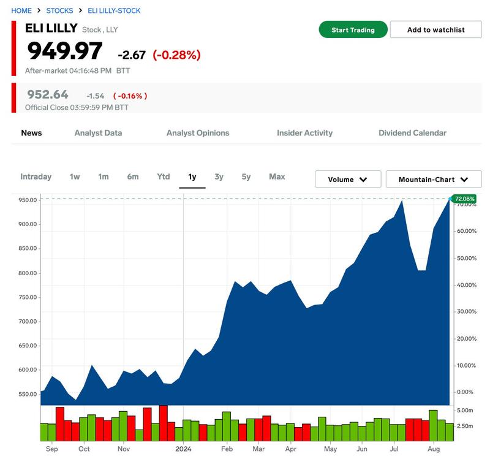Open the Mountain-Chart type dropdown
The image size is (490, 459).
point(433,180)
